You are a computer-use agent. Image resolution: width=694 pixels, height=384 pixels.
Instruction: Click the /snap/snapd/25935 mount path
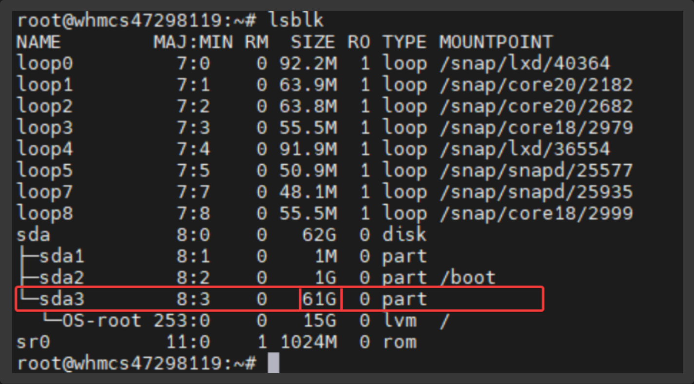coord(536,192)
